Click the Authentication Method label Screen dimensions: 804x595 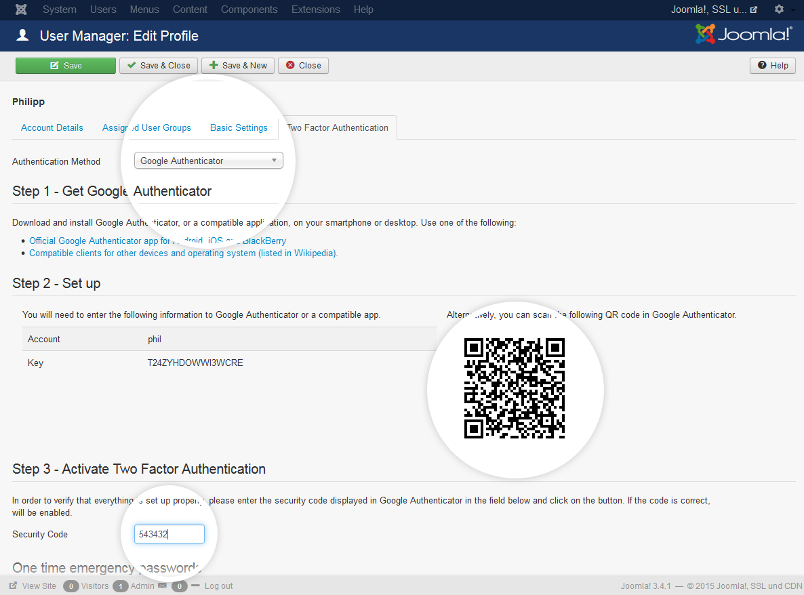(56, 161)
